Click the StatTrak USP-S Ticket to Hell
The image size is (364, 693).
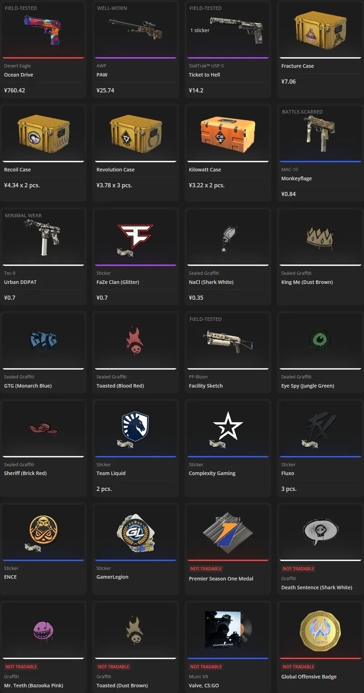click(x=228, y=49)
